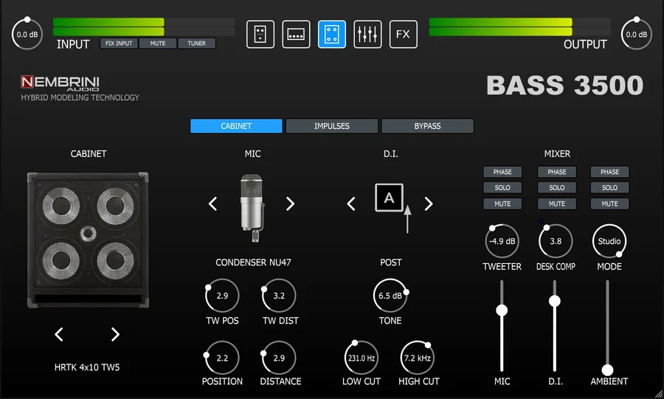The height and width of the screenshot is (399, 664).
Task: Click the Studio MODE knob
Action: pos(609,241)
